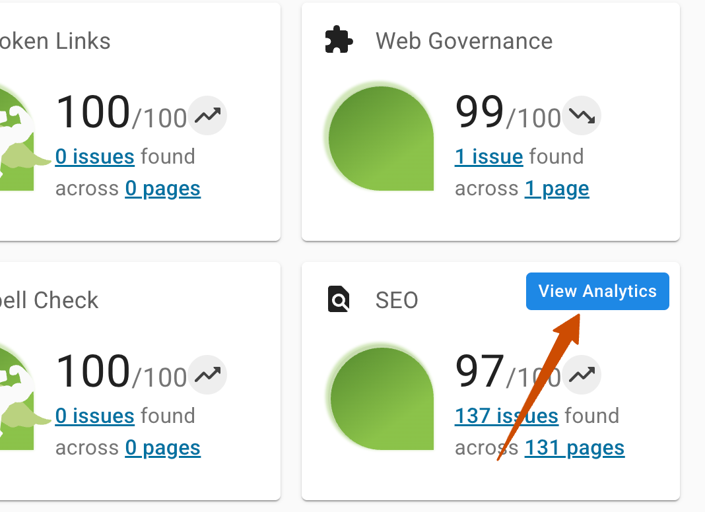Click the View Analytics button
This screenshot has width=705, height=512.
(597, 291)
